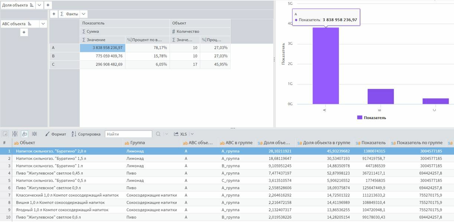This screenshot has width=454, height=222.
Task: Click the plus button below АВС объекта
Action: coord(24,32)
